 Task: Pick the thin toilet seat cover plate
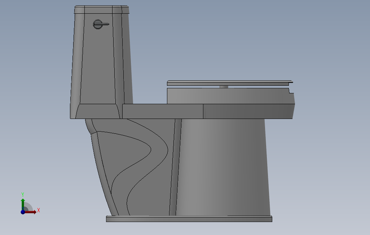pos(230,83)
